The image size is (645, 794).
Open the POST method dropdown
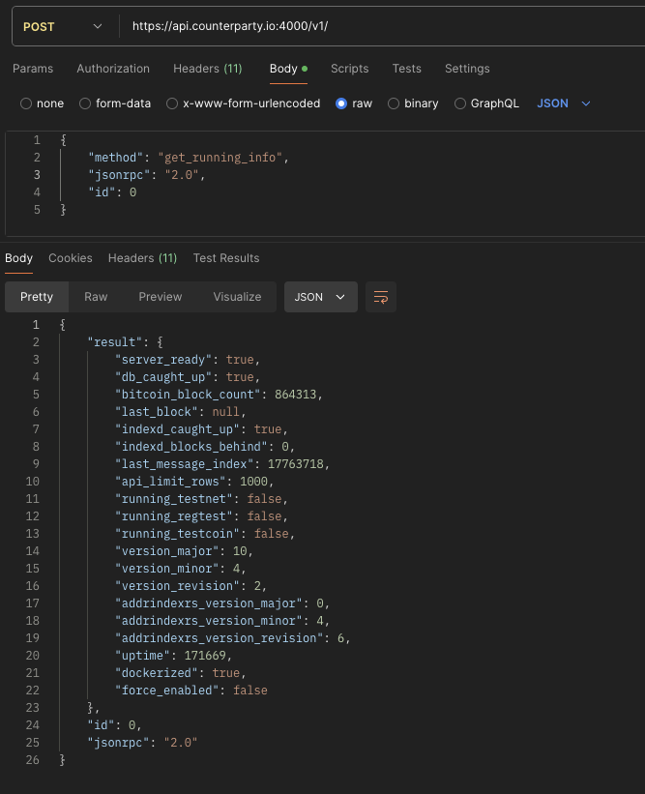(63, 26)
